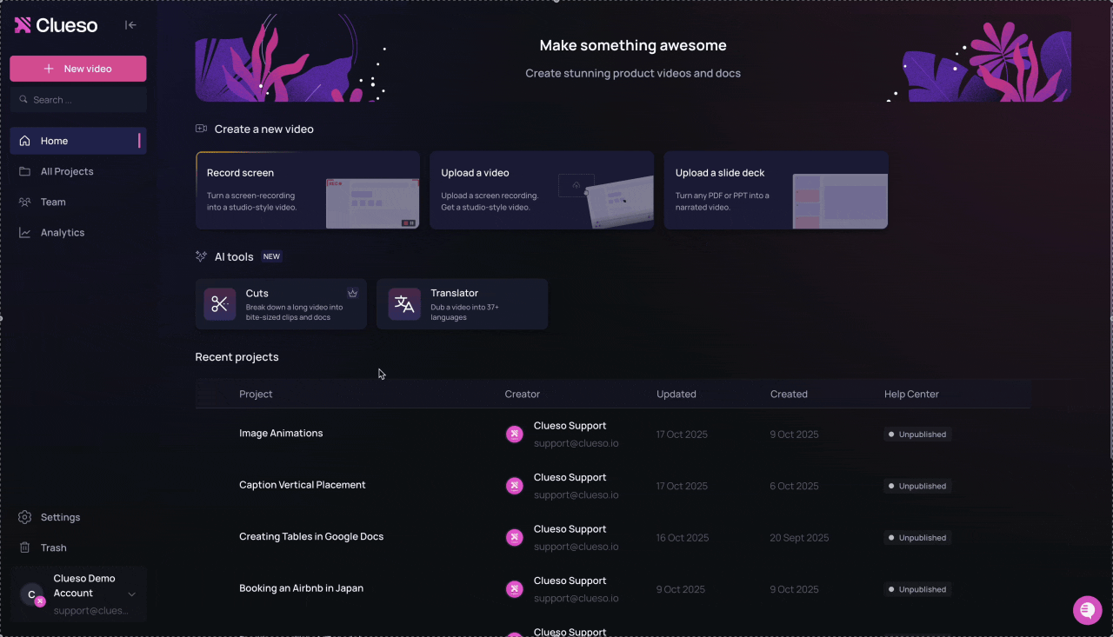This screenshot has width=1113, height=637.
Task: Click the New video button
Action: pyautogui.click(x=78, y=69)
